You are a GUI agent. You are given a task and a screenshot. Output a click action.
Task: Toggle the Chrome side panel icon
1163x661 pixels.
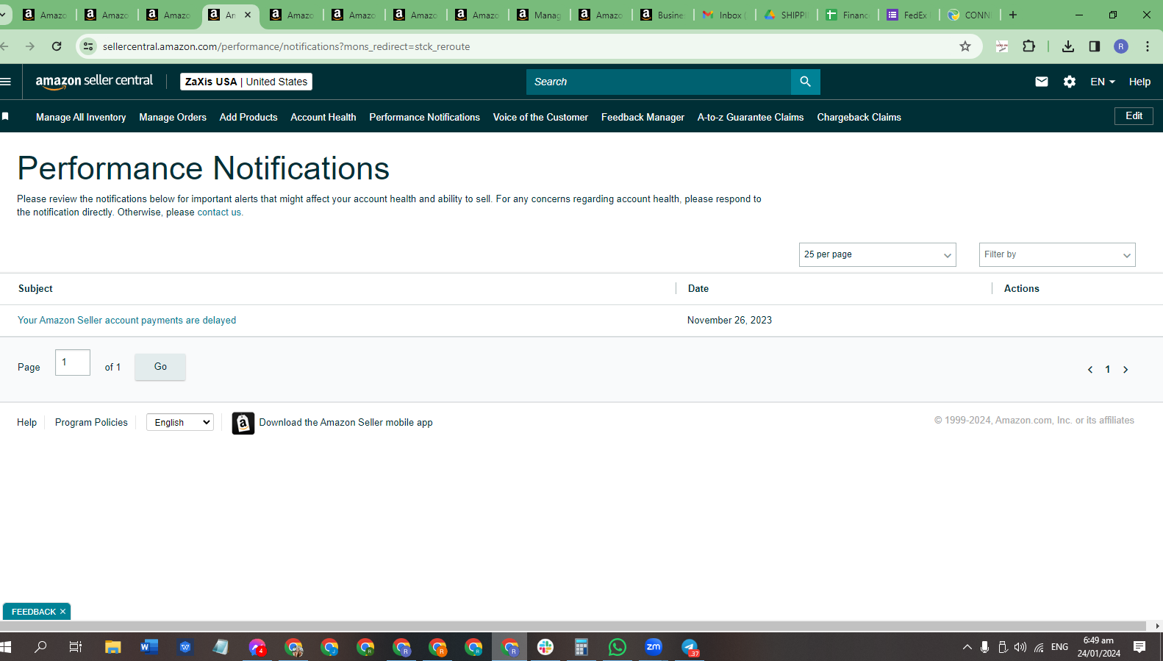1095,46
